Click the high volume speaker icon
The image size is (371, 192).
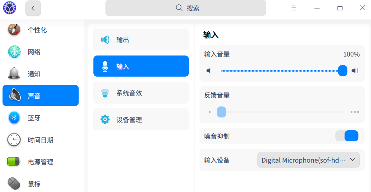(x=355, y=70)
